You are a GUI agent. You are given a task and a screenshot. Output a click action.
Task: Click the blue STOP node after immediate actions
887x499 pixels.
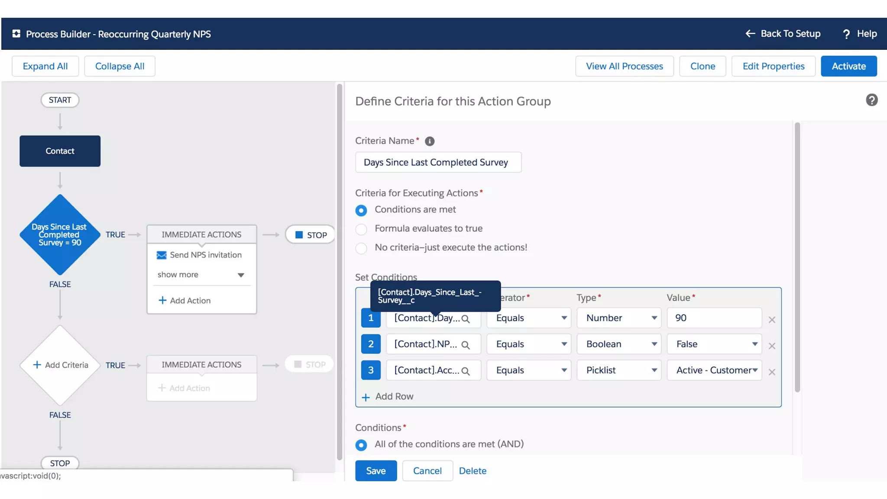tap(311, 235)
